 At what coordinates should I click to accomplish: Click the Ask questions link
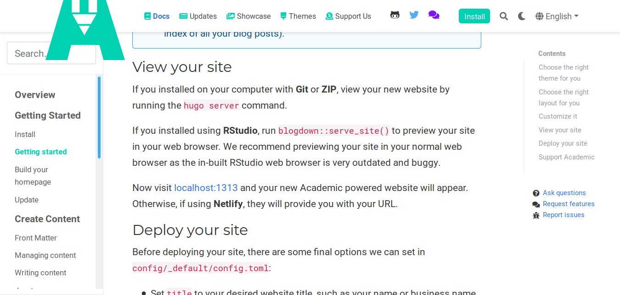point(564,193)
